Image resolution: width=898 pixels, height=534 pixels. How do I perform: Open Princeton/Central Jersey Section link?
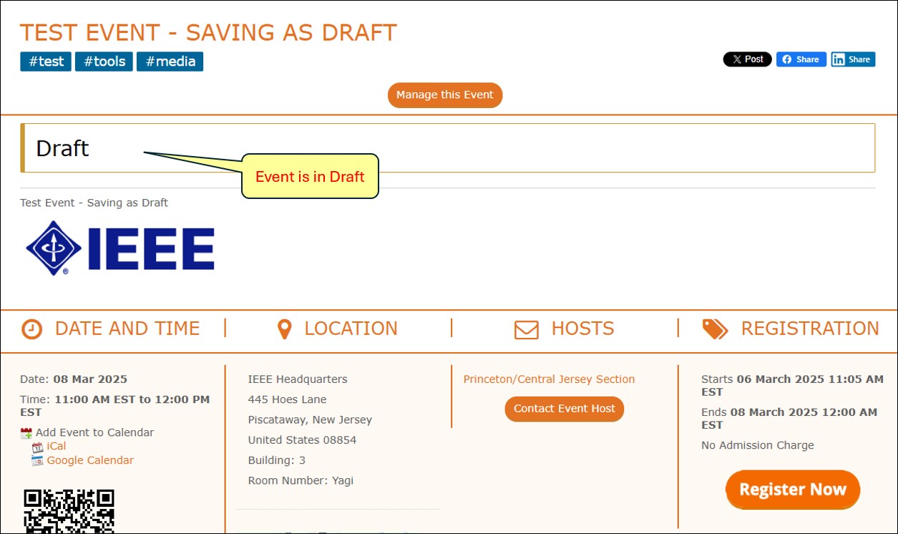[x=549, y=379]
